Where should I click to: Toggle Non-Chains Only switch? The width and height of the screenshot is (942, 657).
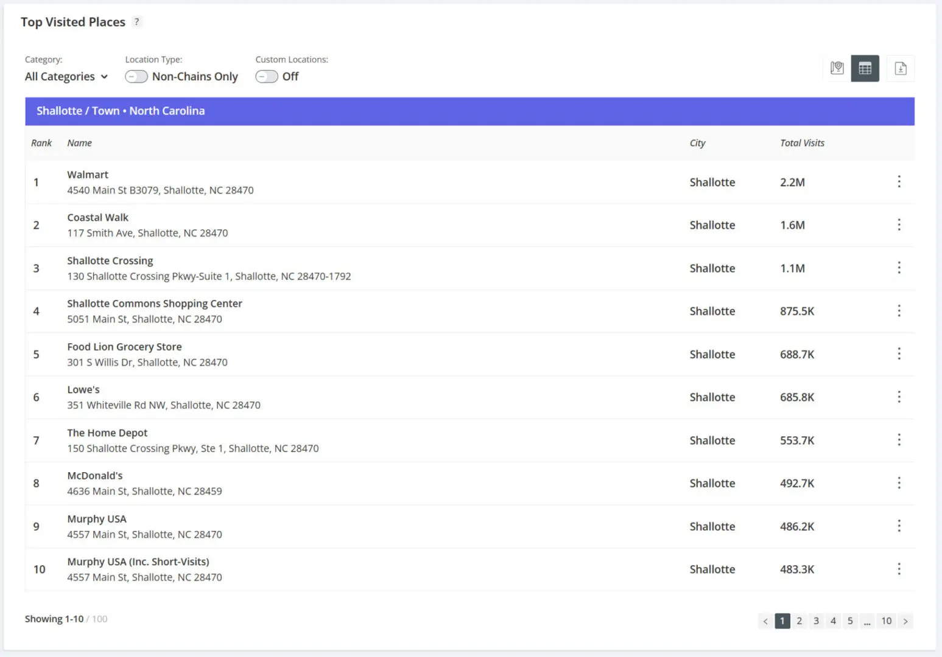[x=136, y=77]
